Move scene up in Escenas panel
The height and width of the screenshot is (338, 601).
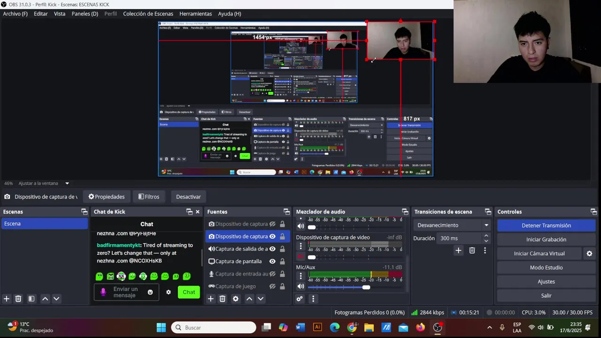45,299
